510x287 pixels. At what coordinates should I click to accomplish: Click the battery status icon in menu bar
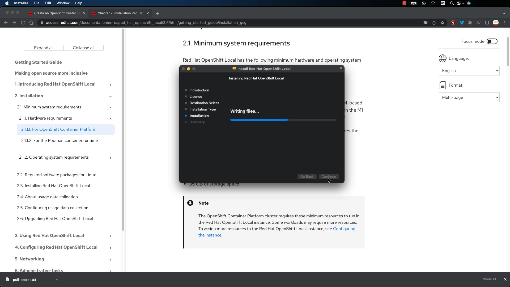(414, 3)
